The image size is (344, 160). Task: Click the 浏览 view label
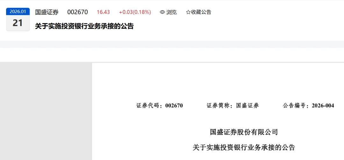(171, 12)
